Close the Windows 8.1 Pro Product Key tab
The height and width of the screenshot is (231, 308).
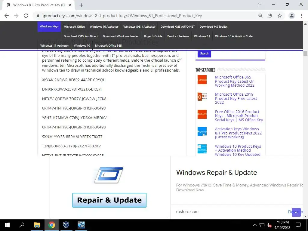(x=70, y=5)
